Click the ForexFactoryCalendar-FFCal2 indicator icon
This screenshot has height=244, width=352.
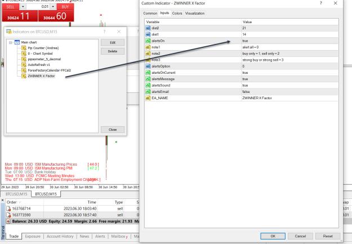pos(24,70)
